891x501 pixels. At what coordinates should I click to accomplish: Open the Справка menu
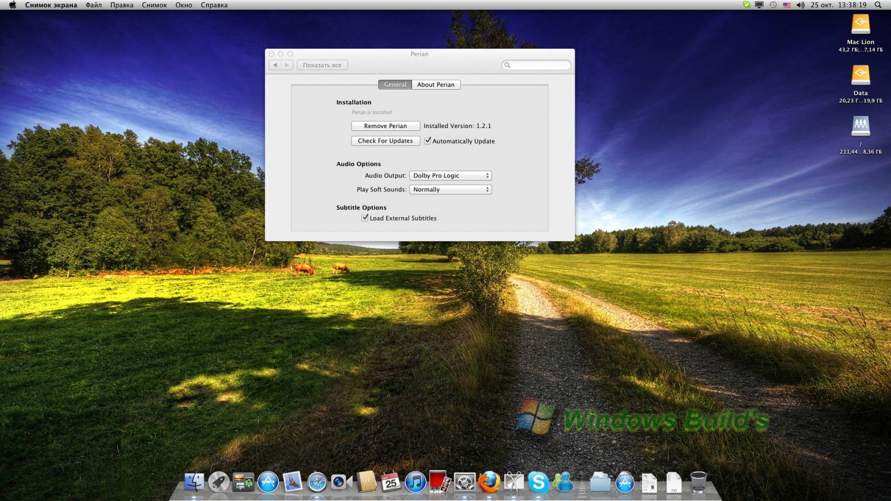tap(214, 5)
